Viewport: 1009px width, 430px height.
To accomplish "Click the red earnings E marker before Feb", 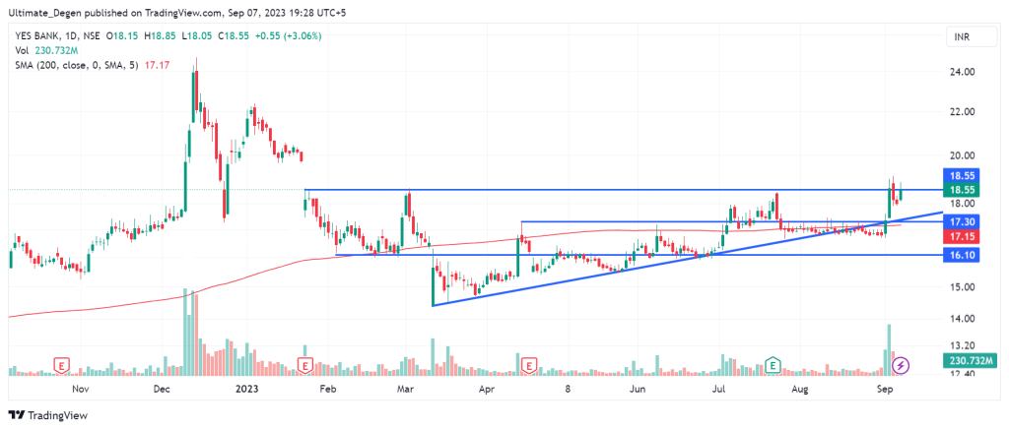I will (x=305, y=366).
